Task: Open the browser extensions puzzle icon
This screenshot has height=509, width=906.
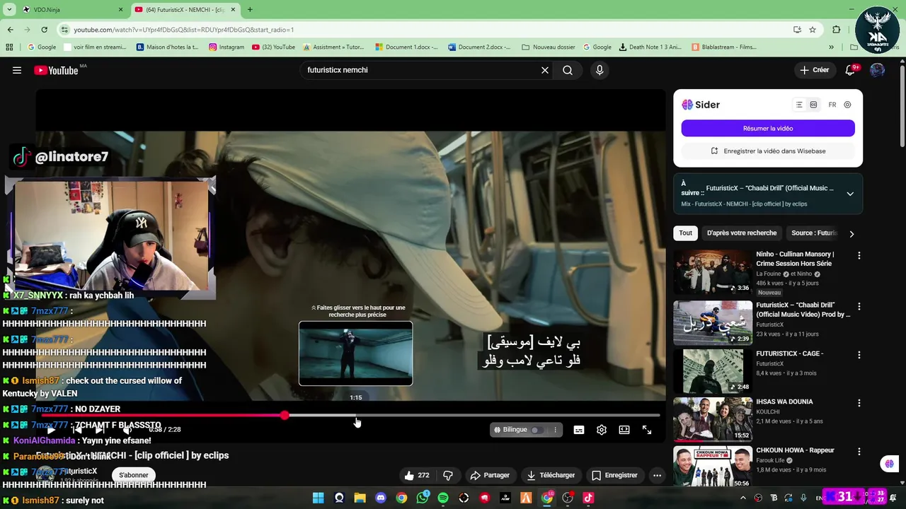Action: click(837, 30)
